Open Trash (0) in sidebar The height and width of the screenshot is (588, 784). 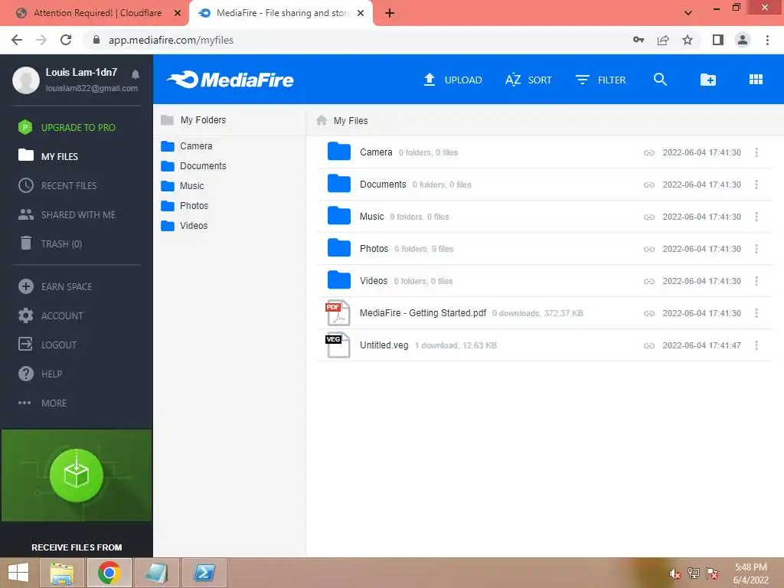[51, 243]
